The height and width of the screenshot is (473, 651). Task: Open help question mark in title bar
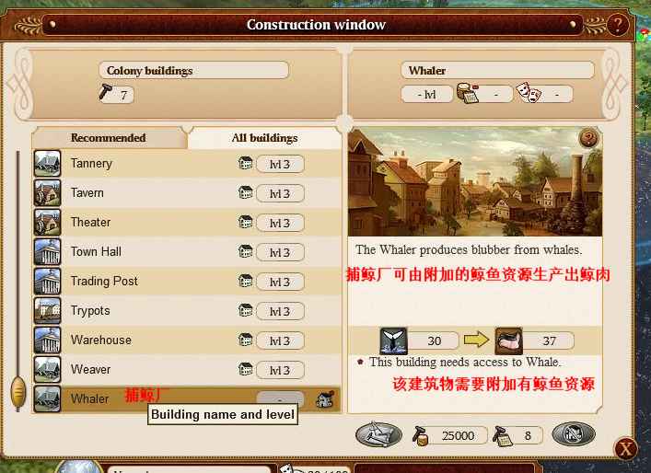(617, 25)
